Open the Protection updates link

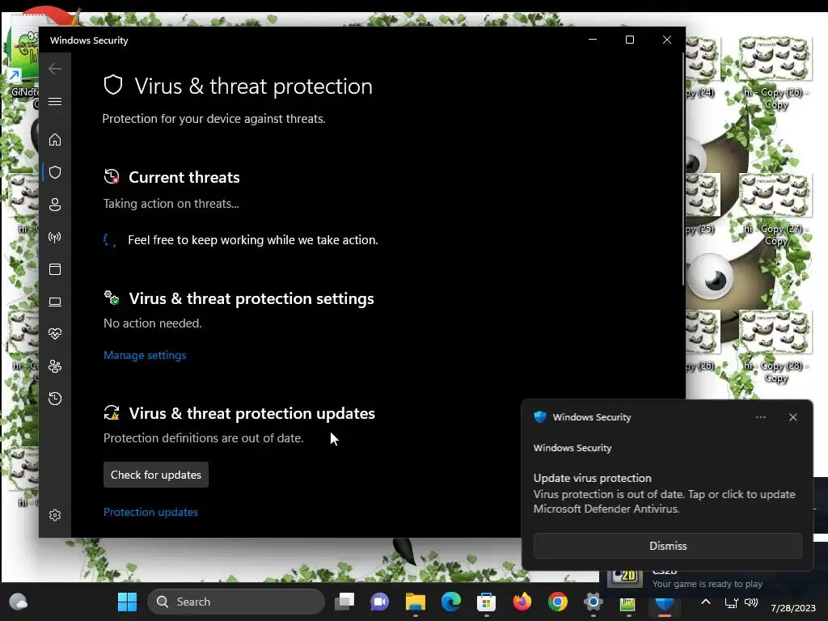tap(150, 512)
